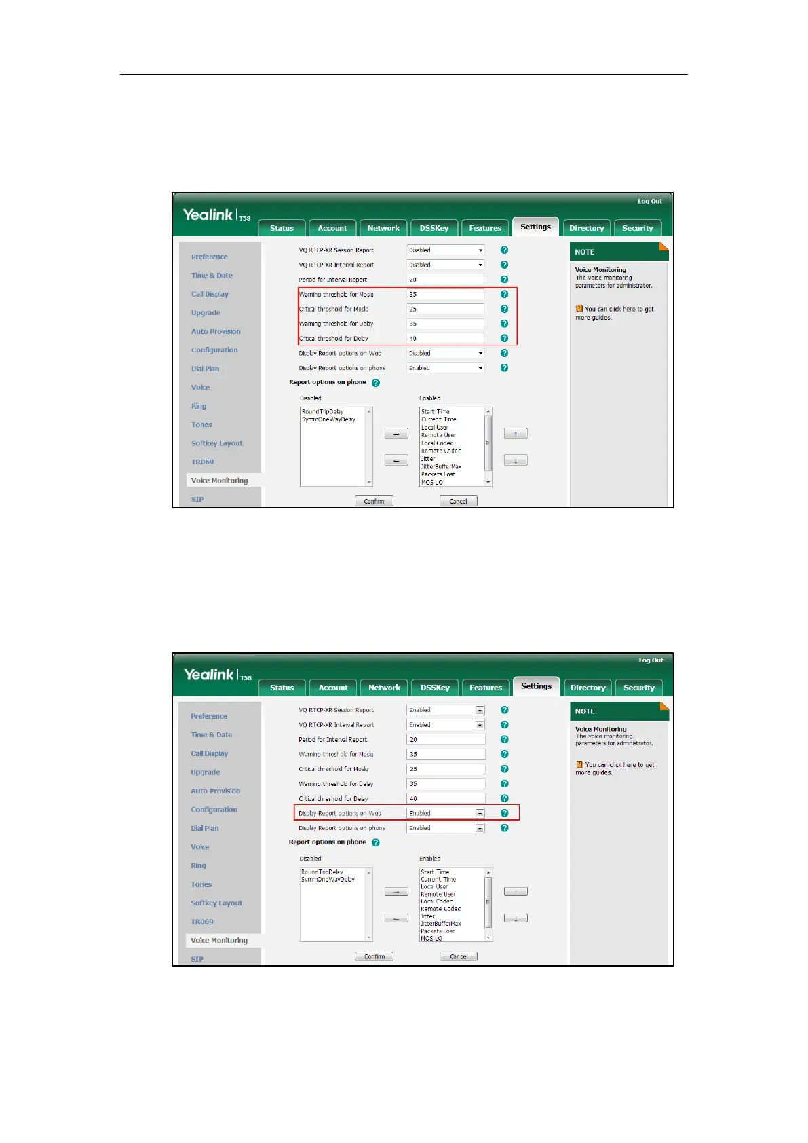Open Network tab in upper screenshot
This screenshot has height=1143, width=808.
point(383,228)
